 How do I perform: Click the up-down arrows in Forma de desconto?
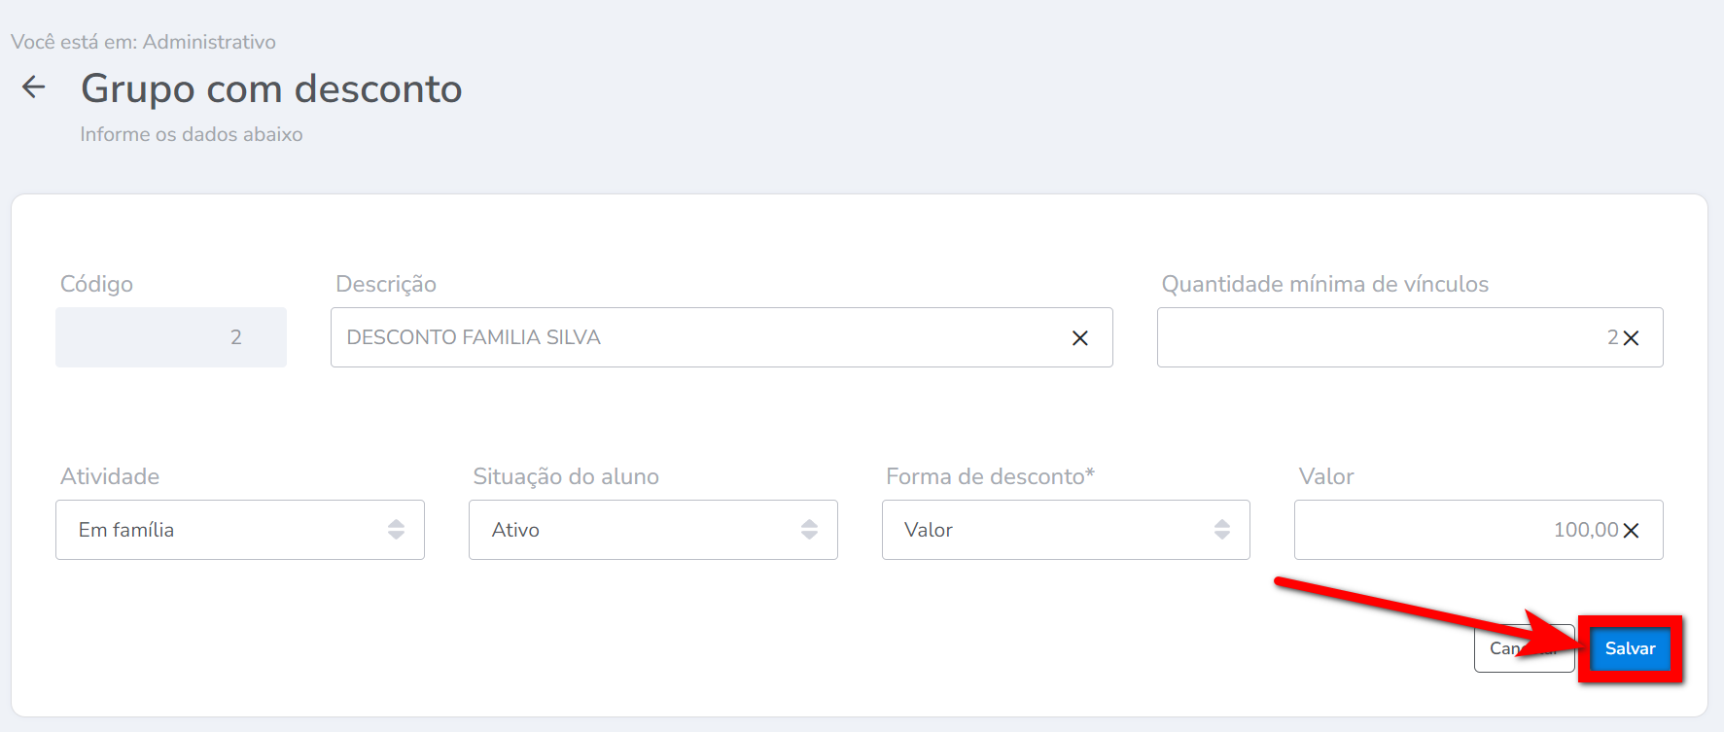click(x=1222, y=530)
